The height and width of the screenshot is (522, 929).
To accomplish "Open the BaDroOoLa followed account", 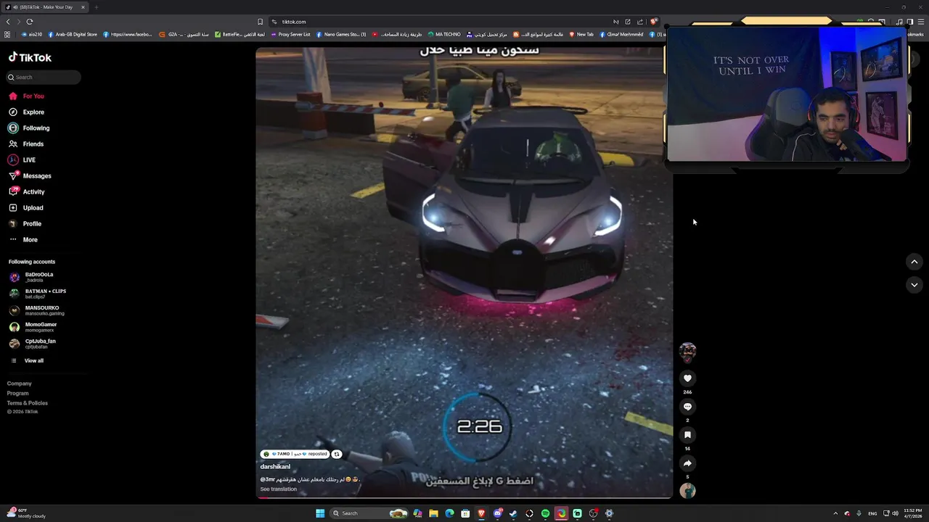I will pos(31,277).
